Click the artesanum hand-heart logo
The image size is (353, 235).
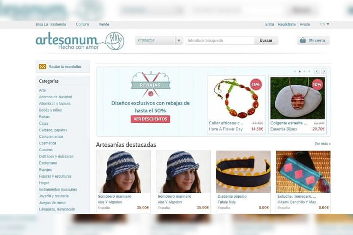[x=115, y=41]
